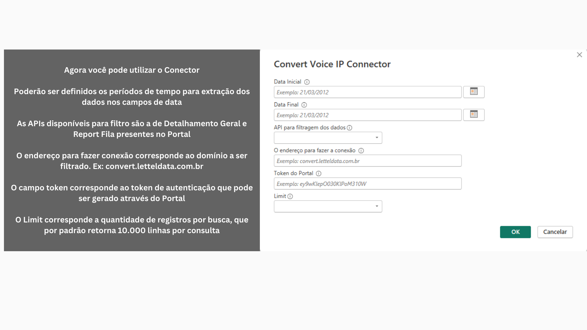This screenshot has width=587, height=330.
Task: Focus the Data Final date input
Action: [368, 115]
